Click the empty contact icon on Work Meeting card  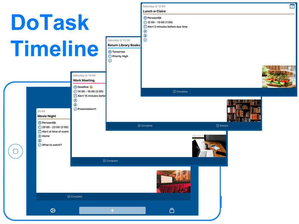pyautogui.click(x=75, y=105)
